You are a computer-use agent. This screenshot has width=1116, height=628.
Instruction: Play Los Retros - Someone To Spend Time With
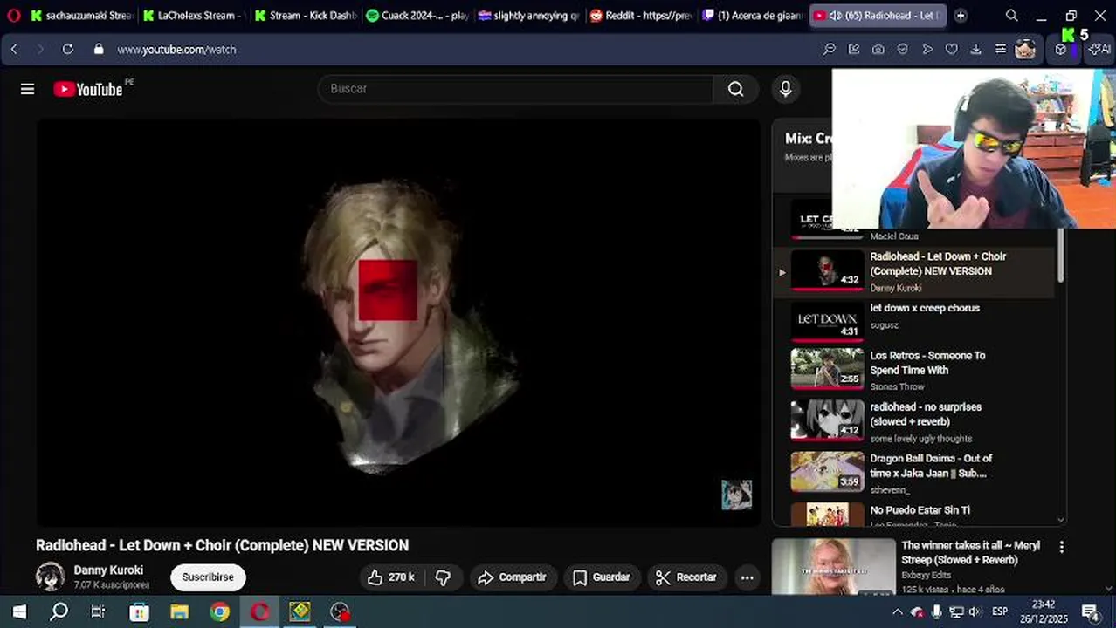tap(927, 363)
